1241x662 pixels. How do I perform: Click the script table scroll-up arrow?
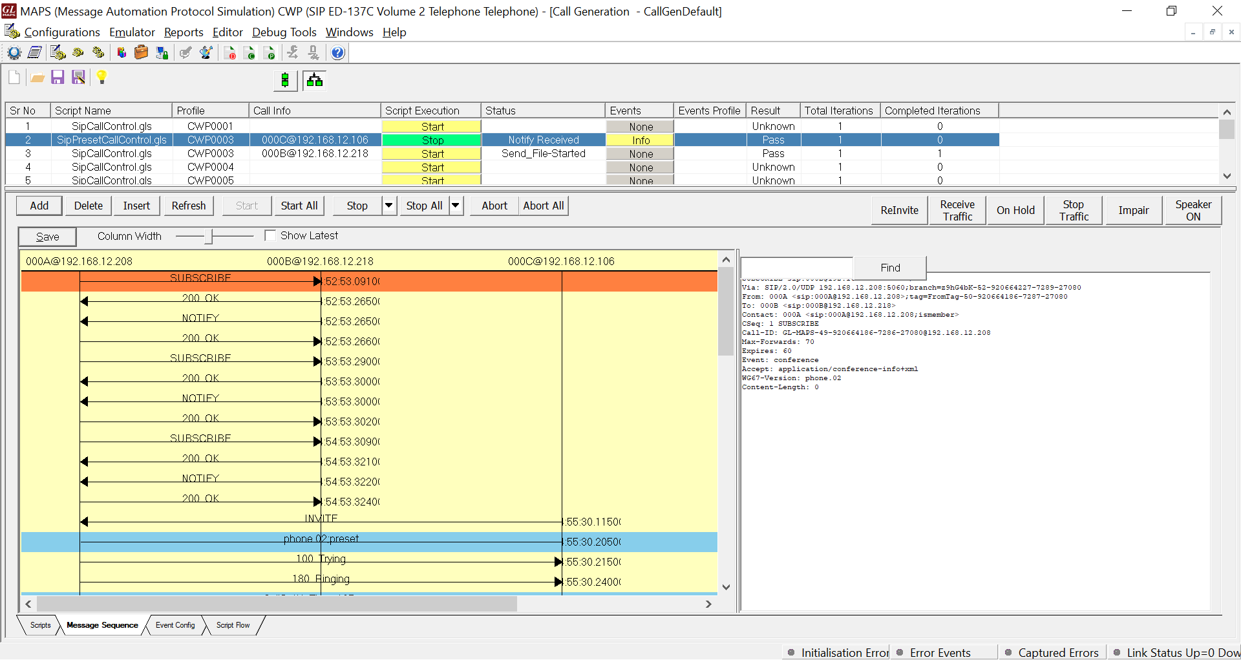pos(1227,112)
